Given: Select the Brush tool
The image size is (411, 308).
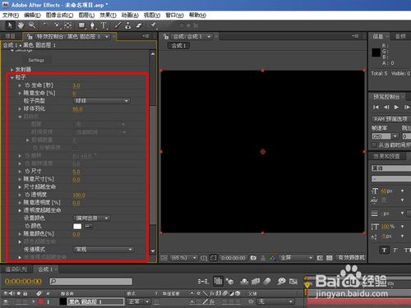Looking at the screenshot, I should click(x=118, y=25).
